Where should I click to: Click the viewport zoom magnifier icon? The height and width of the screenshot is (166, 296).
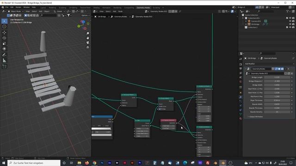coord(88,33)
